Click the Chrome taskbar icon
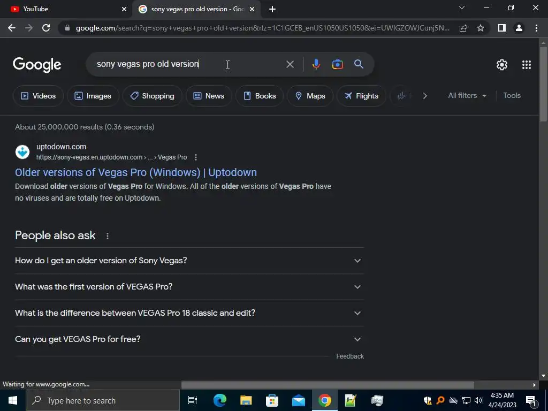548x411 pixels. (x=324, y=400)
